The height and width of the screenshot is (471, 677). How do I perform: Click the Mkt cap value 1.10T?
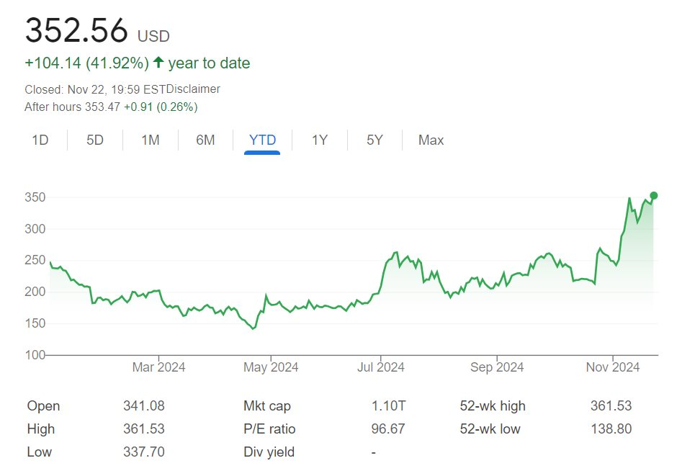tap(387, 406)
